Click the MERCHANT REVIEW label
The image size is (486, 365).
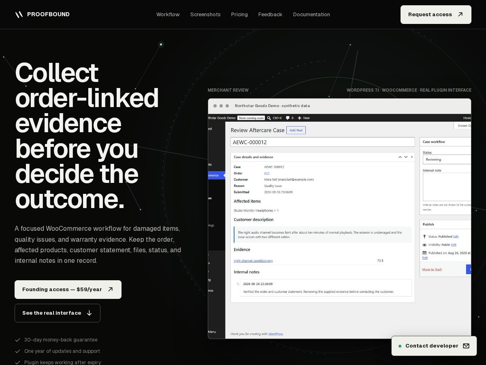[228, 90]
